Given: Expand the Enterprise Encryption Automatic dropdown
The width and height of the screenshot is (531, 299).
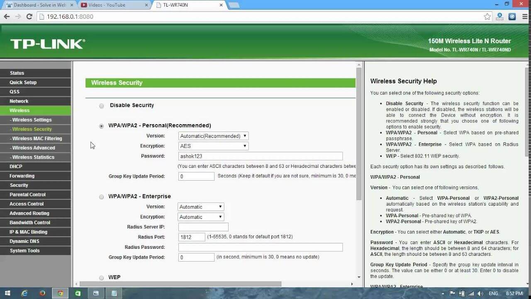Looking at the screenshot, I should pyautogui.click(x=201, y=216).
